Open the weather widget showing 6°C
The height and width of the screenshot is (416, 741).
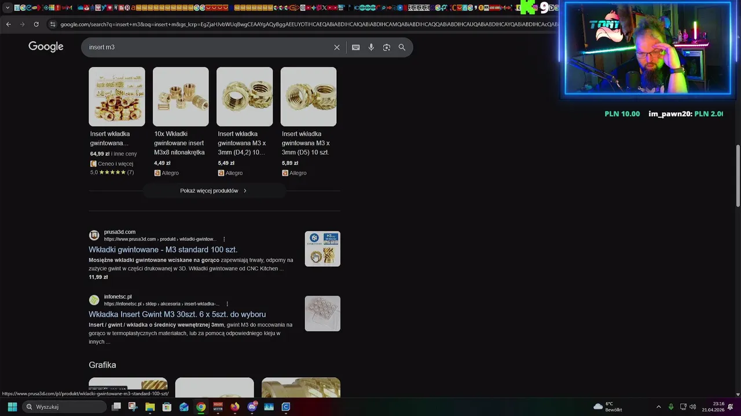point(608,407)
